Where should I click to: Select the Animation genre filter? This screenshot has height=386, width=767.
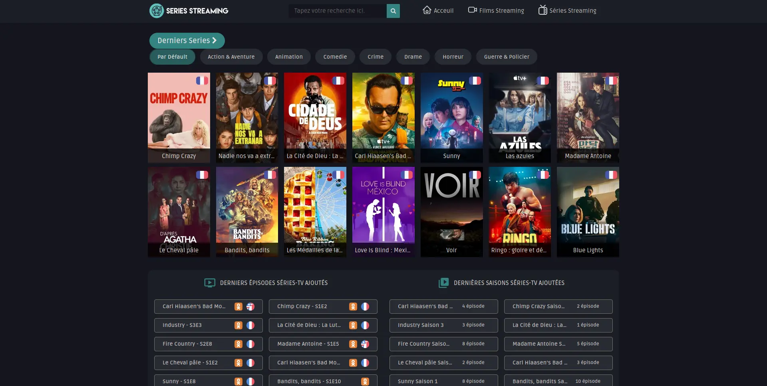(289, 57)
